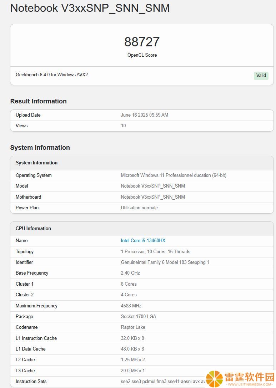Select the 4588 MHz value

[x=131, y=306]
